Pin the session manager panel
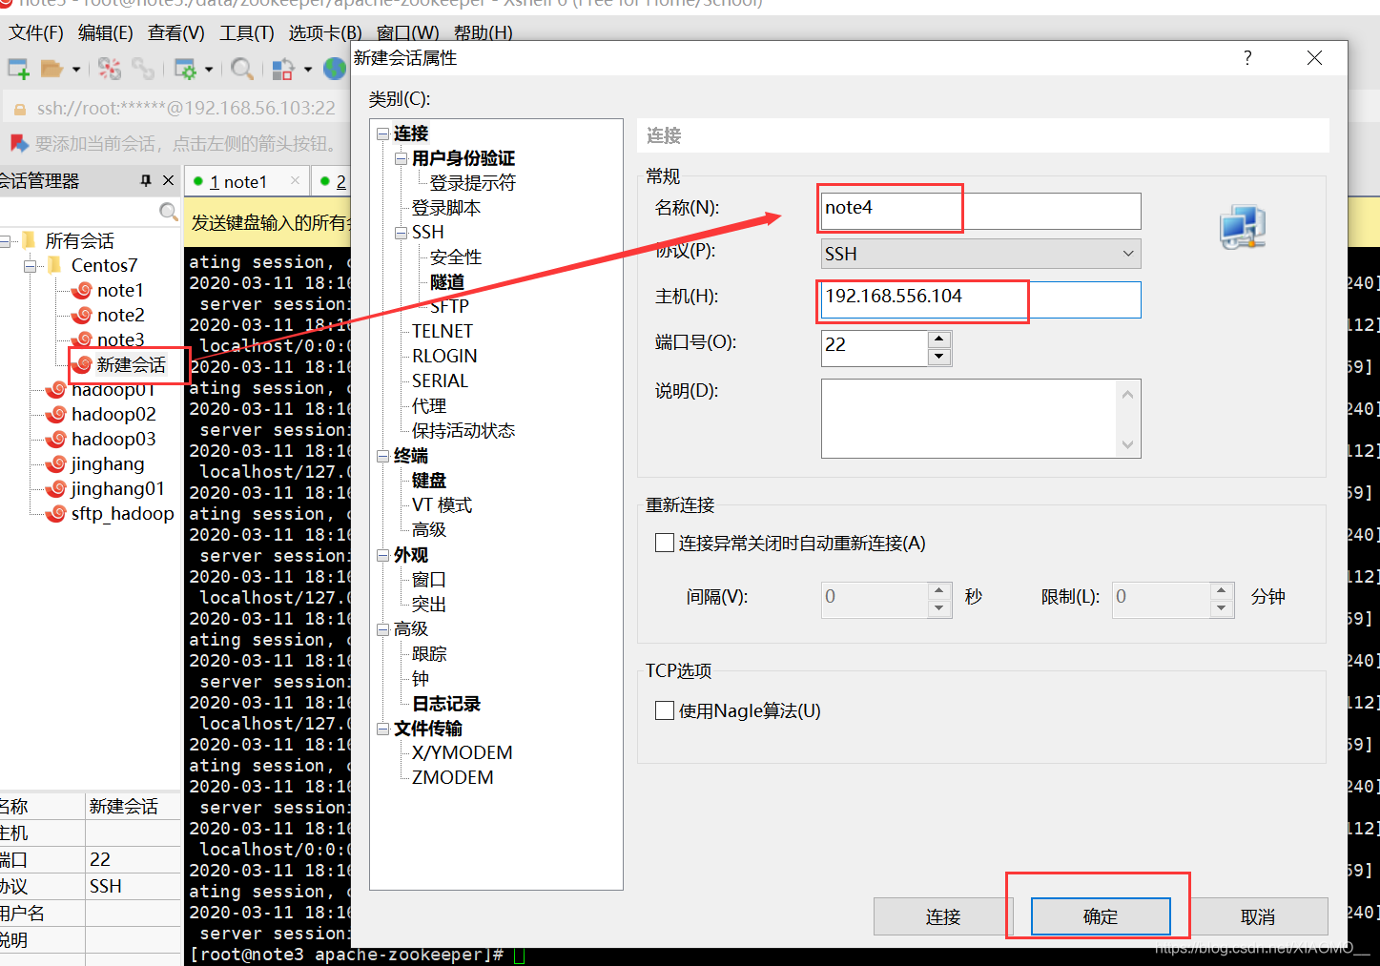Image resolution: width=1380 pixels, height=966 pixels. tap(146, 180)
